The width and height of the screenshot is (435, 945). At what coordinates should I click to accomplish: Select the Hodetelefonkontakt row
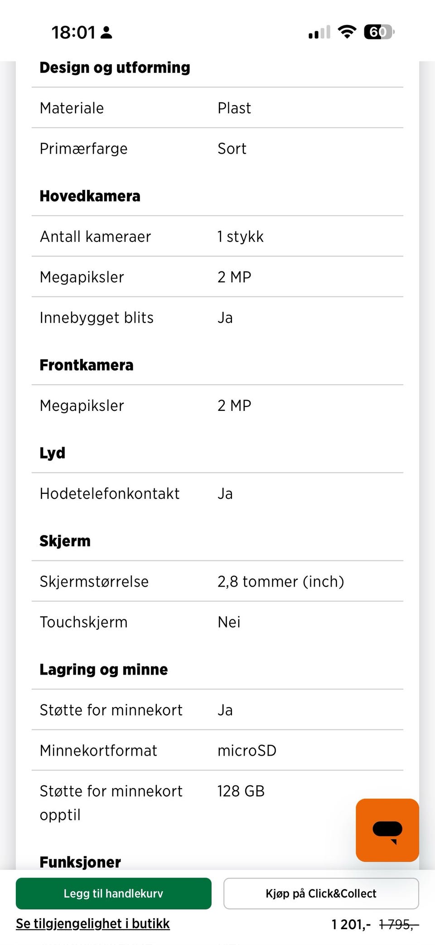pyautogui.click(x=217, y=493)
